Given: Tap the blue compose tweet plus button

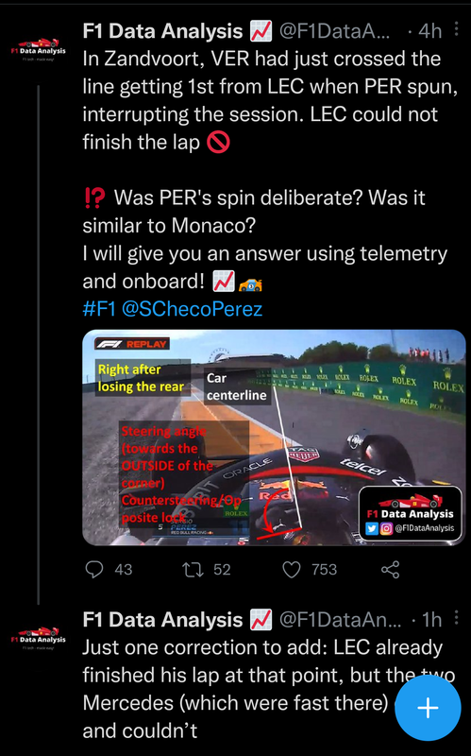Looking at the screenshot, I should click(428, 707).
